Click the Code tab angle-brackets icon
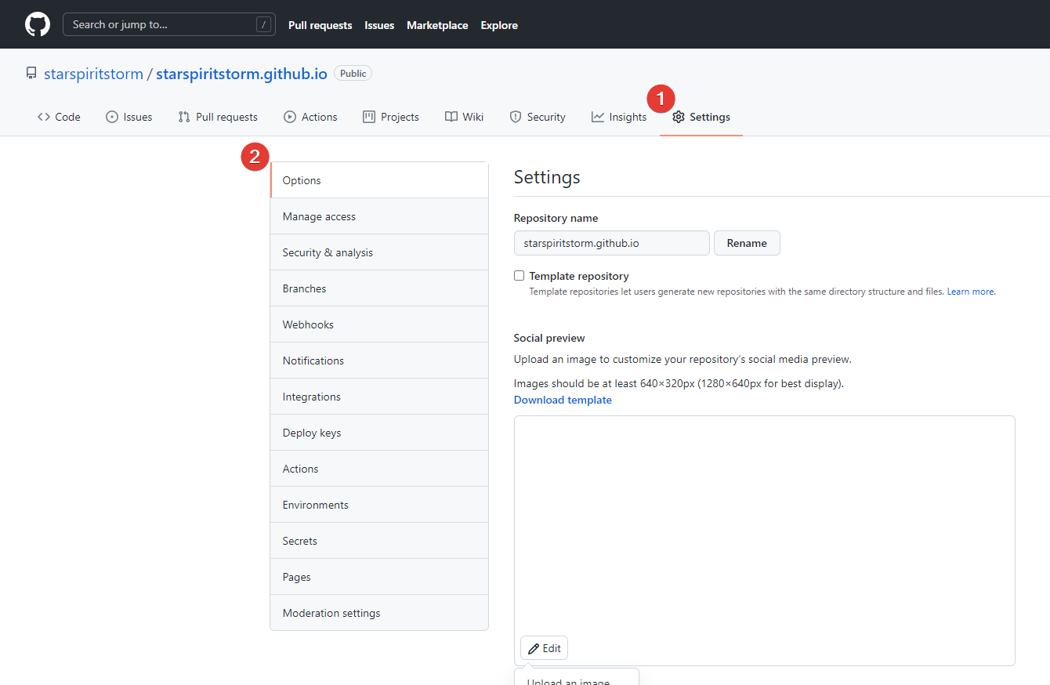 click(x=44, y=117)
